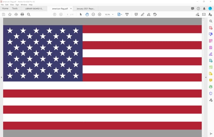Open More Tools wrench in right pane
214x137 pixels.
click(211, 100)
